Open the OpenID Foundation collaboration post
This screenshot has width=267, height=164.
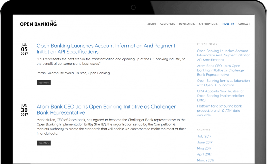(x=223, y=83)
